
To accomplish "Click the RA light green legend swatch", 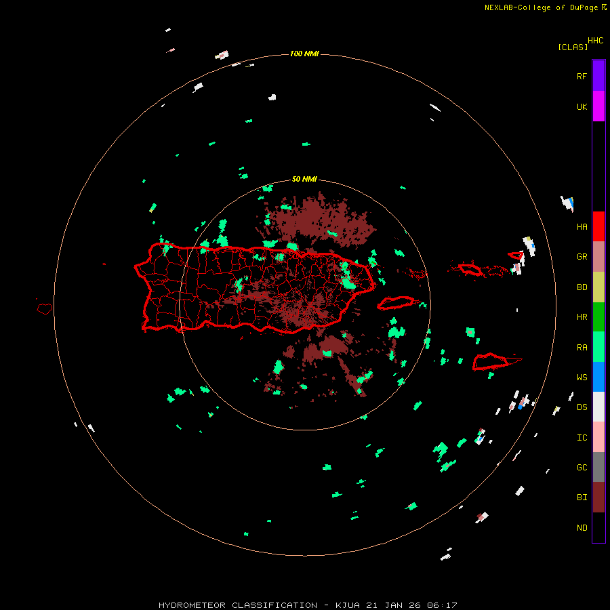I will [x=598, y=347].
